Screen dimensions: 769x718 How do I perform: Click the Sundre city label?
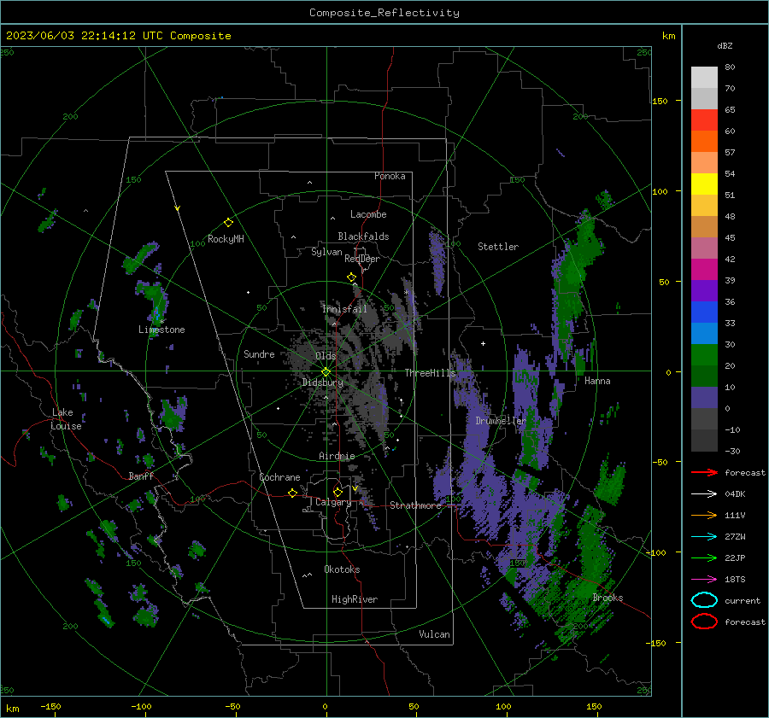259,353
